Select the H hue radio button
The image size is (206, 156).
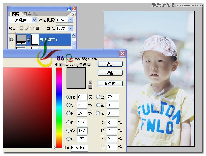(x=68, y=97)
